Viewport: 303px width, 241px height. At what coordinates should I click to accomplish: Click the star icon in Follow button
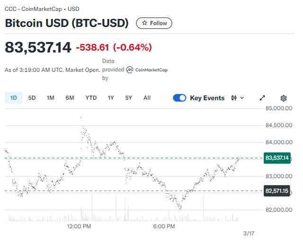pos(144,23)
